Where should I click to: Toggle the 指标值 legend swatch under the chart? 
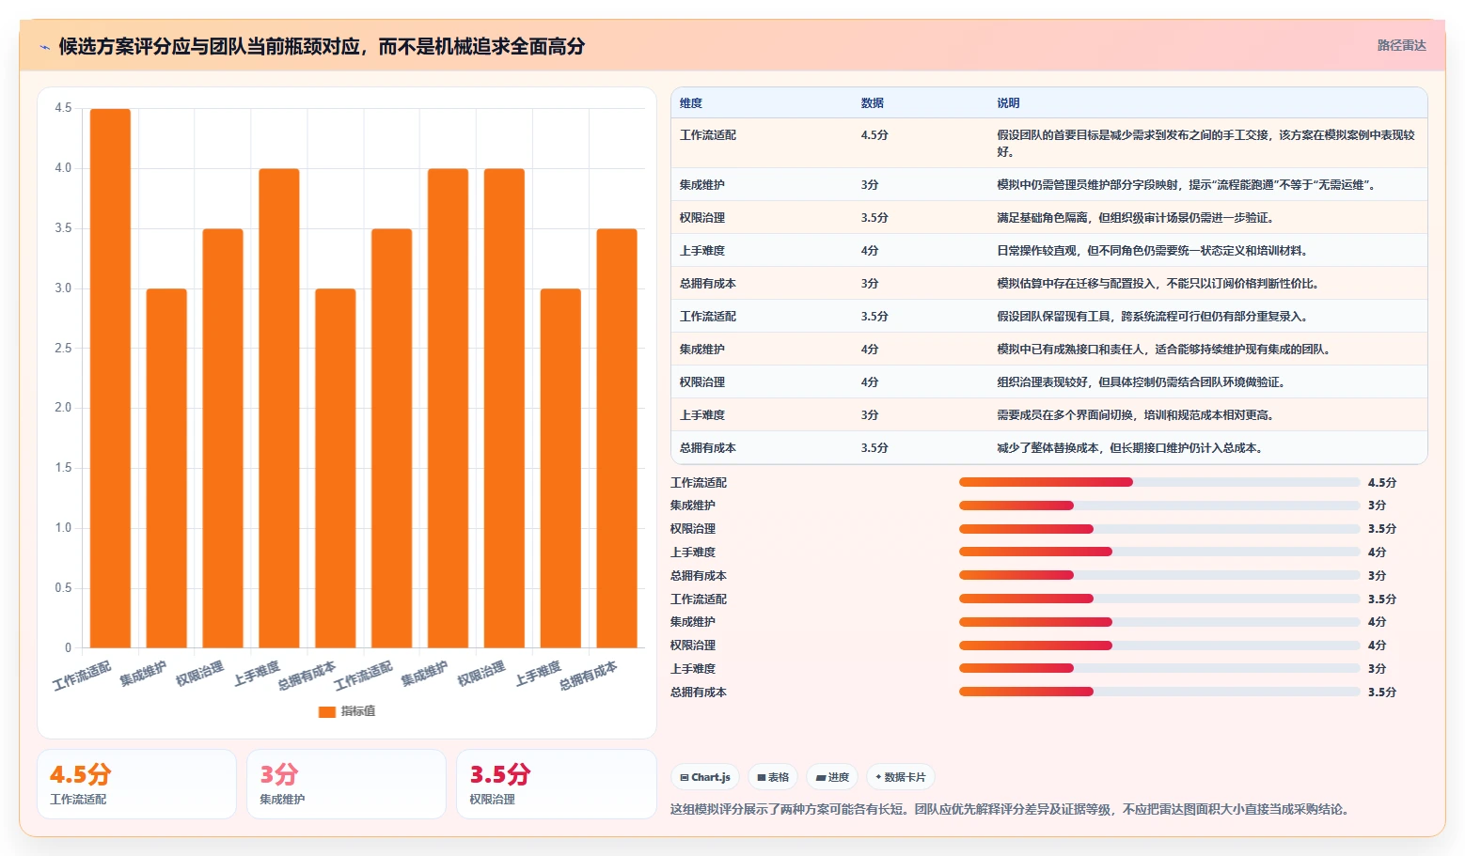click(327, 711)
